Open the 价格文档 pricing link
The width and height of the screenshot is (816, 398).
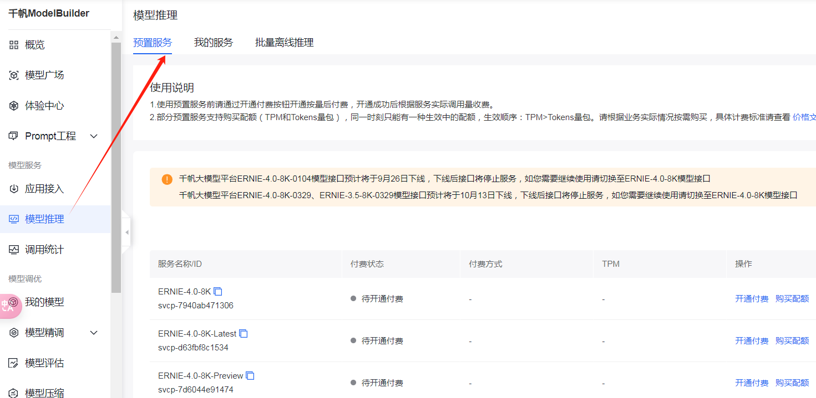coord(804,117)
